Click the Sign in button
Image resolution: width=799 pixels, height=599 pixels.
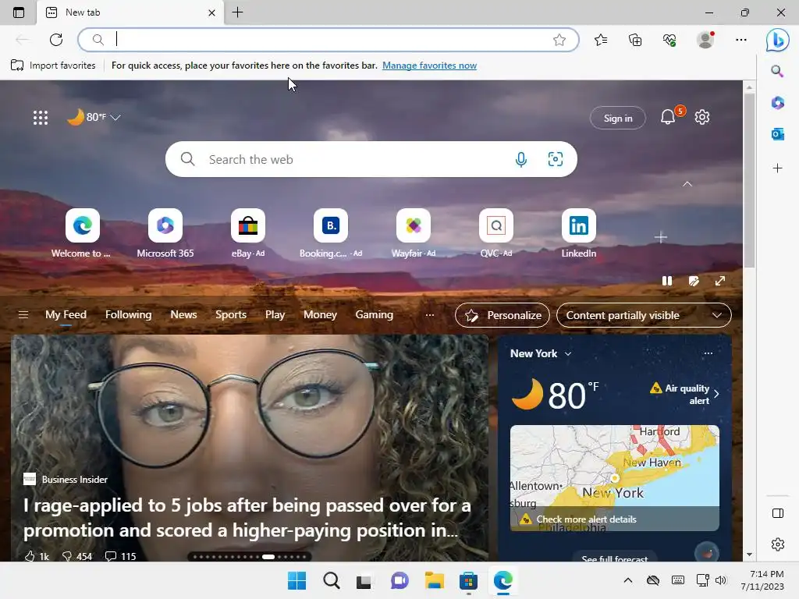[x=618, y=119]
